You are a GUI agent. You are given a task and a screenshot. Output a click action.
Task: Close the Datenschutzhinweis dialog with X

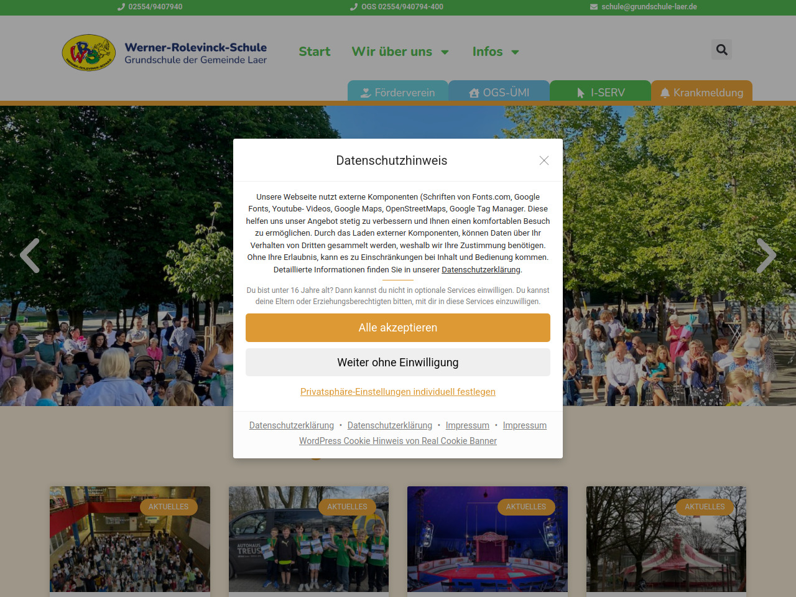coord(544,160)
